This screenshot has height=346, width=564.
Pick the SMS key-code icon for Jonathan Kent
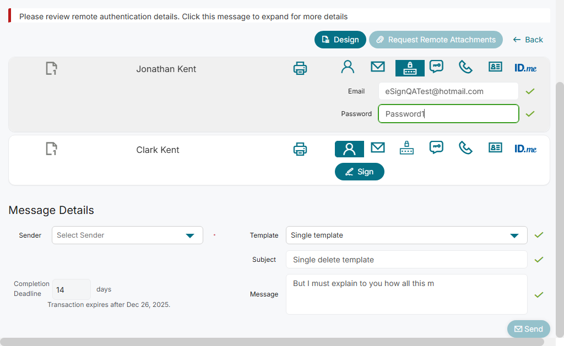436,67
